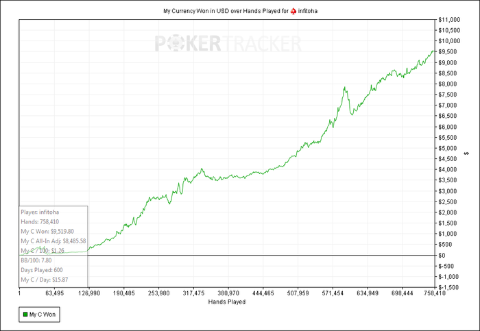Click 'My C / Day: $15.87' stat
This screenshot has width=480, height=331.
(x=45, y=280)
